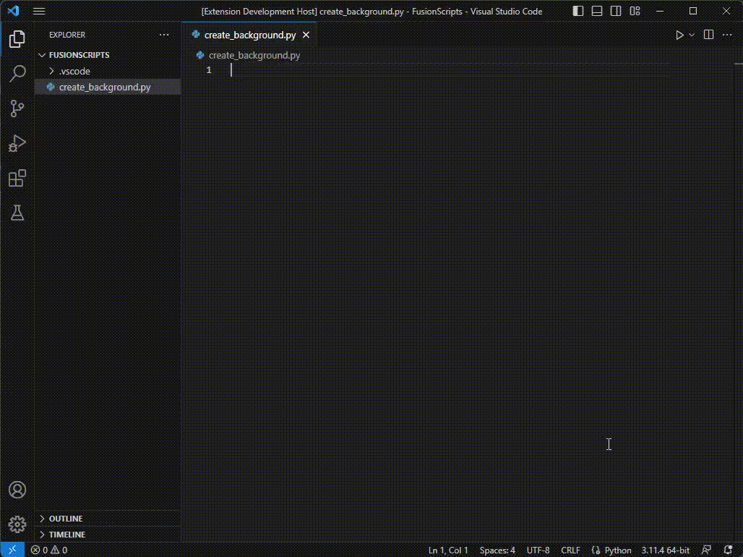Click the VS Code logo in title bar

(13, 10)
